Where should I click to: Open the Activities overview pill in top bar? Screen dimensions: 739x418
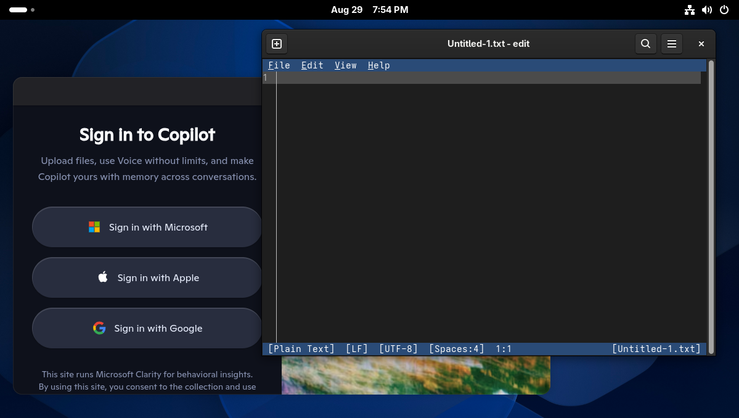click(x=22, y=9)
